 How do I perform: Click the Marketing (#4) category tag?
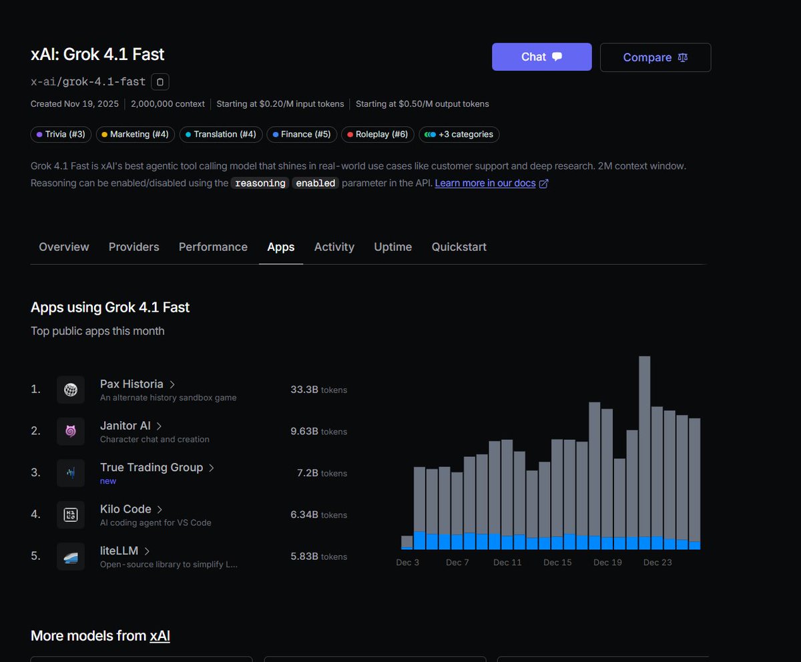pos(136,134)
